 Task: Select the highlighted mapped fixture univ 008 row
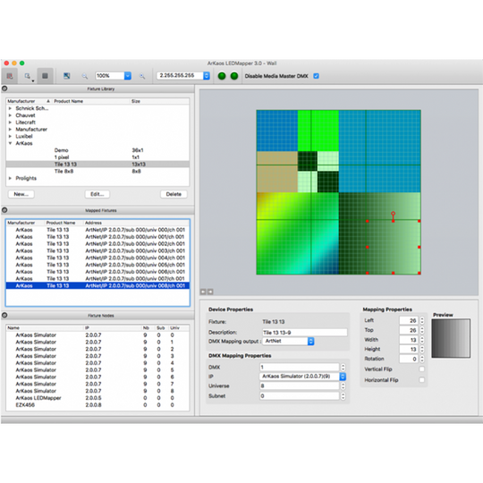(x=97, y=286)
